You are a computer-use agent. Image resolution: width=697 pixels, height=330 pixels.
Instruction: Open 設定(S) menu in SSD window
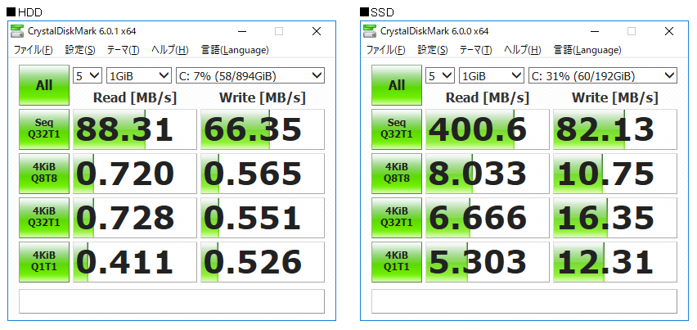[x=433, y=50]
